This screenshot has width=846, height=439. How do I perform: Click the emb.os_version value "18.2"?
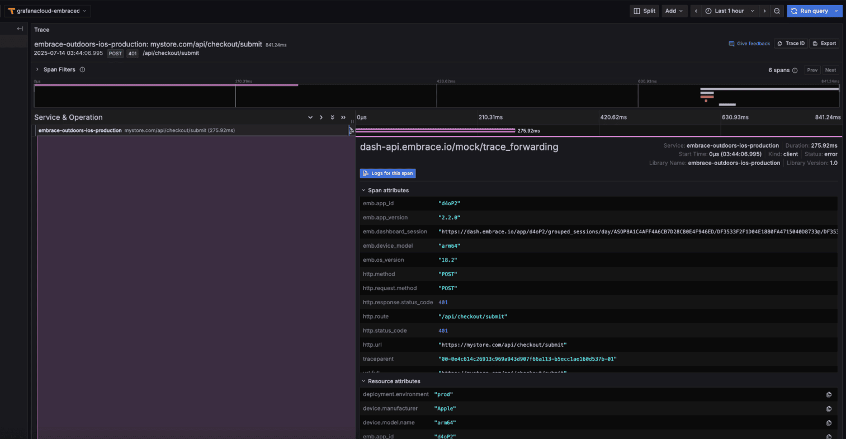click(x=447, y=260)
